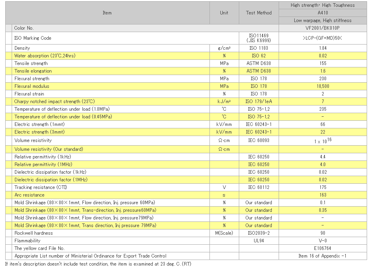The height and width of the screenshot is (270, 390).
Task: Click the 'Tracking resistance (CTI)' row label
Action: coord(41,187)
